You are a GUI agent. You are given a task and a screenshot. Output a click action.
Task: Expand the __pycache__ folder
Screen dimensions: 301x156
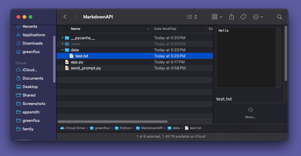pos(62,38)
